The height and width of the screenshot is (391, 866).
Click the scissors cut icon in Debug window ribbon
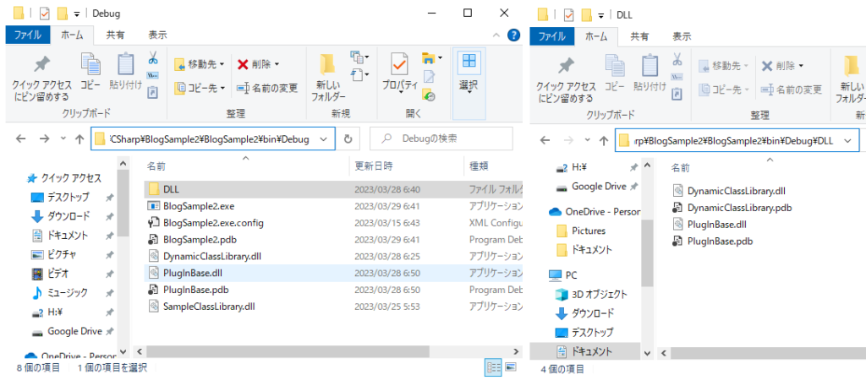click(153, 58)
